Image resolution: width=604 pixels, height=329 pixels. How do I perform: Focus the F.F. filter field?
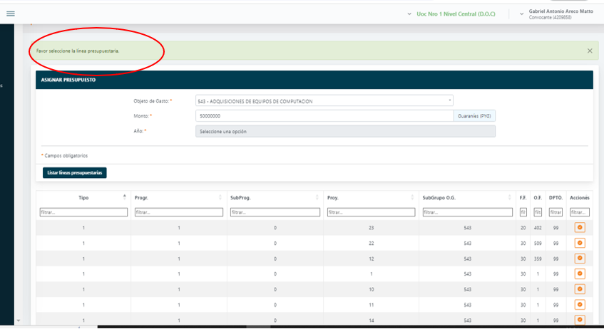tap(523, 212)
